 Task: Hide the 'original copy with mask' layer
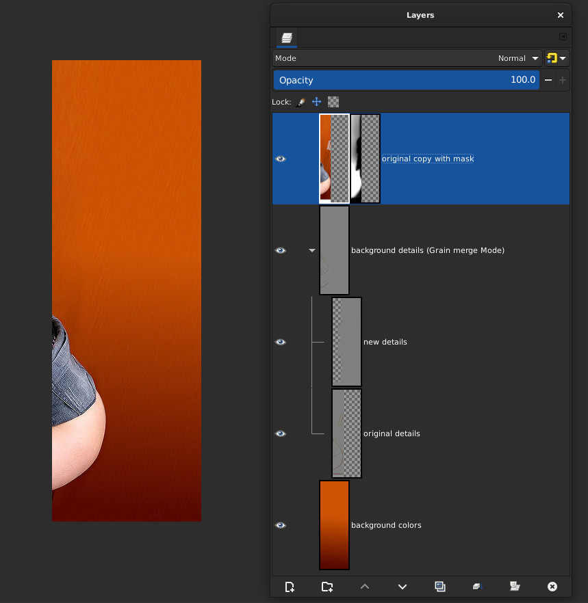281,159
